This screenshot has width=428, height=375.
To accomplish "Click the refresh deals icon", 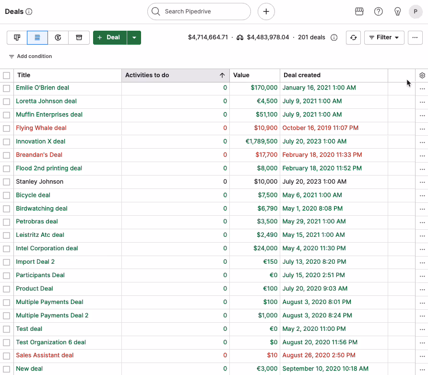I will (353, 37).
